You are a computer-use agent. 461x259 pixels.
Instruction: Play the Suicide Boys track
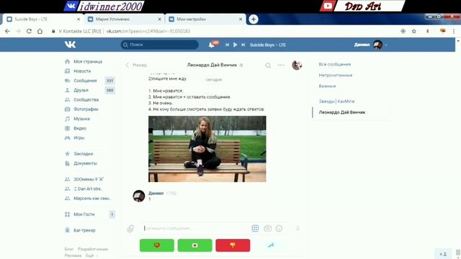(x=235, y=45)
